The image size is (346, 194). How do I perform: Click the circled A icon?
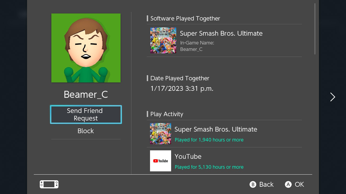[x=288, y=184]
